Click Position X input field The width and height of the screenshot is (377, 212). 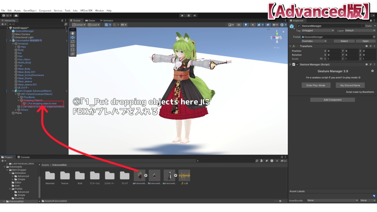click(x=334, y=51)
